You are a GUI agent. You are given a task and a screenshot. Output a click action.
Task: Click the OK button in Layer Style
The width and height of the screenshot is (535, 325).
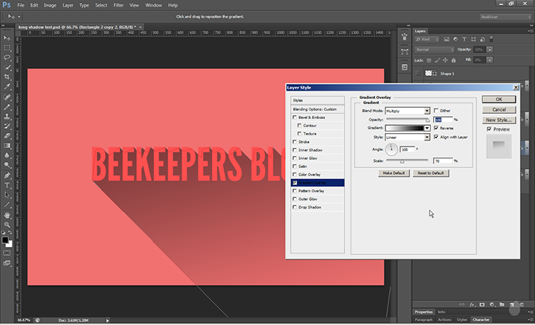click(x=499, y=98)
